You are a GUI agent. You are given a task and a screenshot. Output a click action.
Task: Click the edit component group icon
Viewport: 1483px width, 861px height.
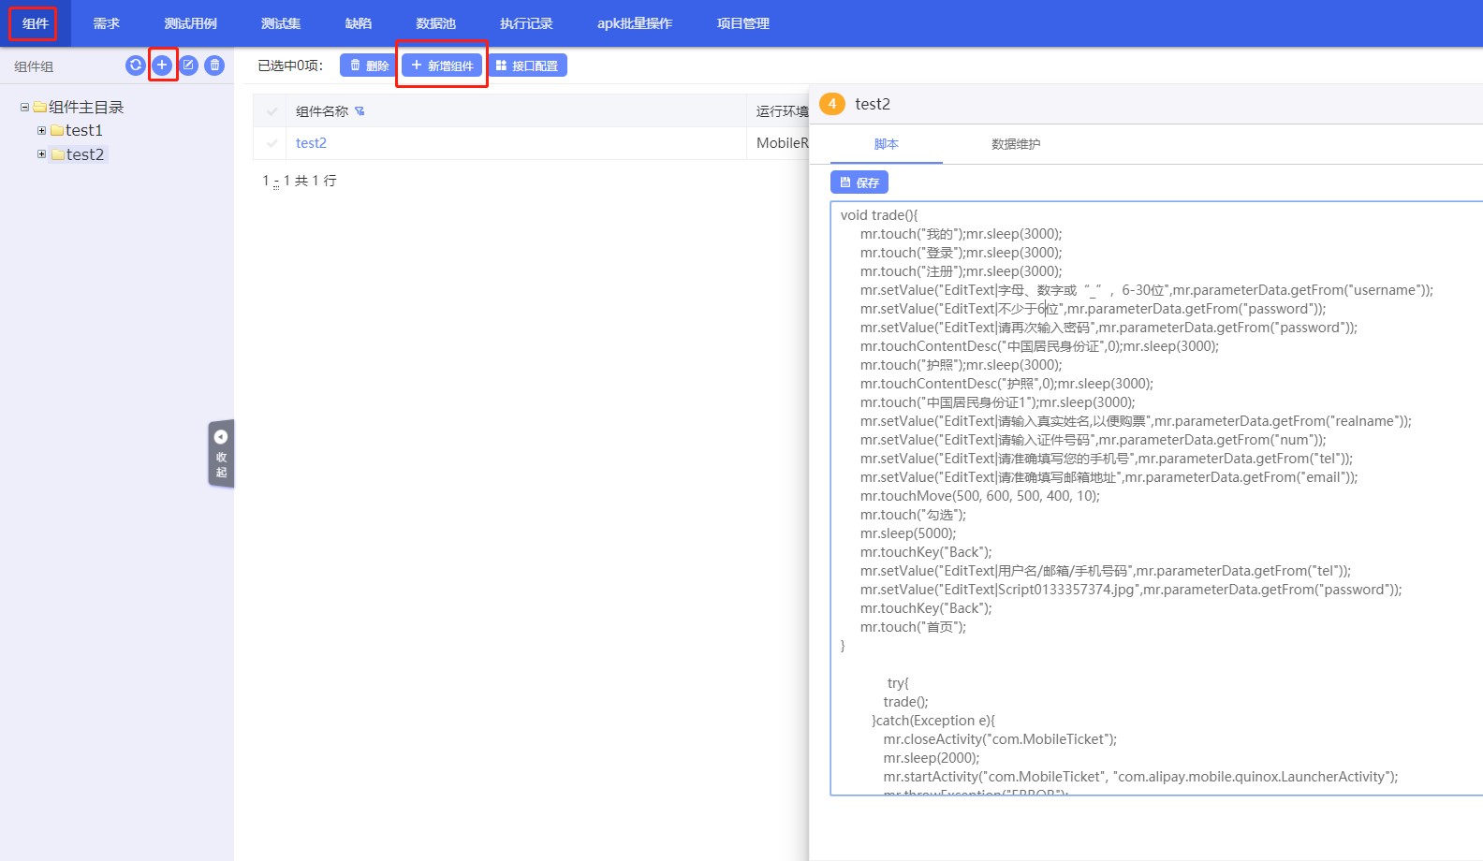(x=188, y=66)
